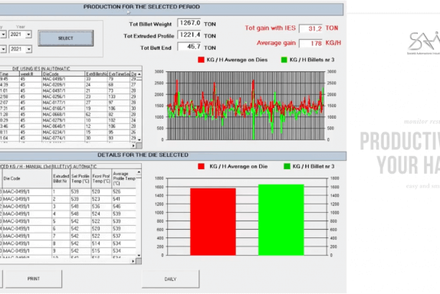Select the MAC-0497/1 die row
440x294 pixels.
tap(68, 90)
